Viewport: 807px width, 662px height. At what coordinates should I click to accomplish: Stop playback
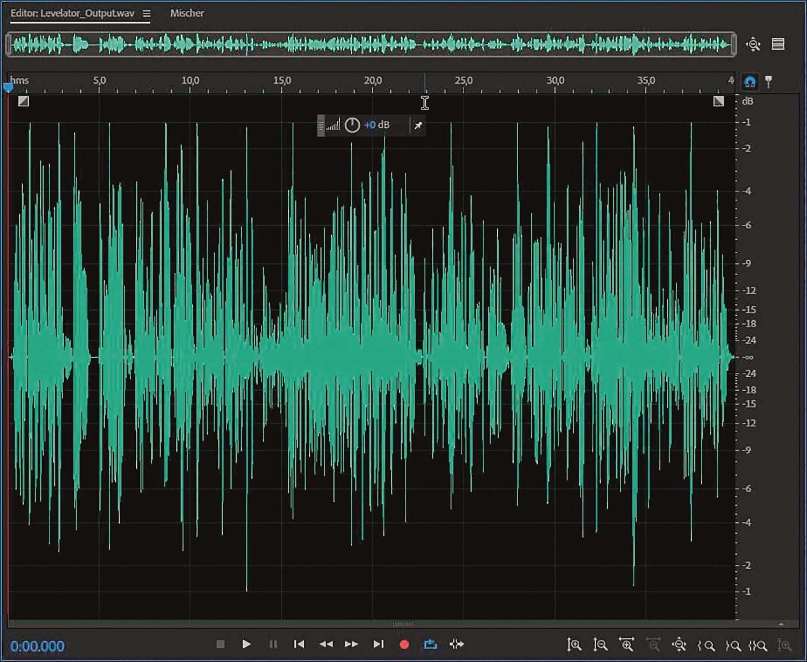coord(220,644)
